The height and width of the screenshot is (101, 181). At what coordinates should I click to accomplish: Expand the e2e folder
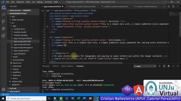[23, 17]
